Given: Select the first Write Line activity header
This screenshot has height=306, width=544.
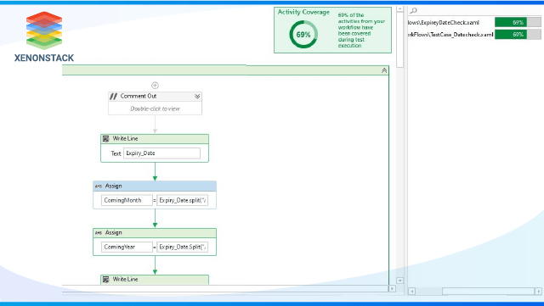Looking at the screenshot, I should tap(155, 139).
